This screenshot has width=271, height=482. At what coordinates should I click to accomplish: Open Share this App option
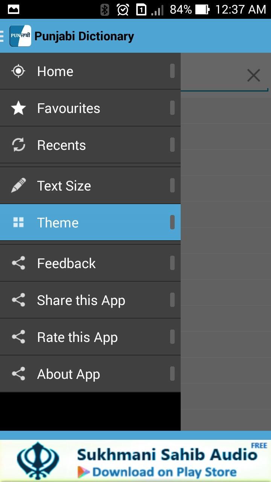pos(90,300)
